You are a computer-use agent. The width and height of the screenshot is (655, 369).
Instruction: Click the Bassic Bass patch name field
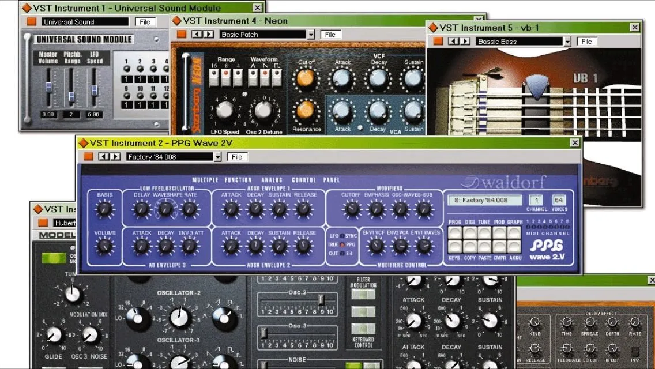[x=520, y=42]
